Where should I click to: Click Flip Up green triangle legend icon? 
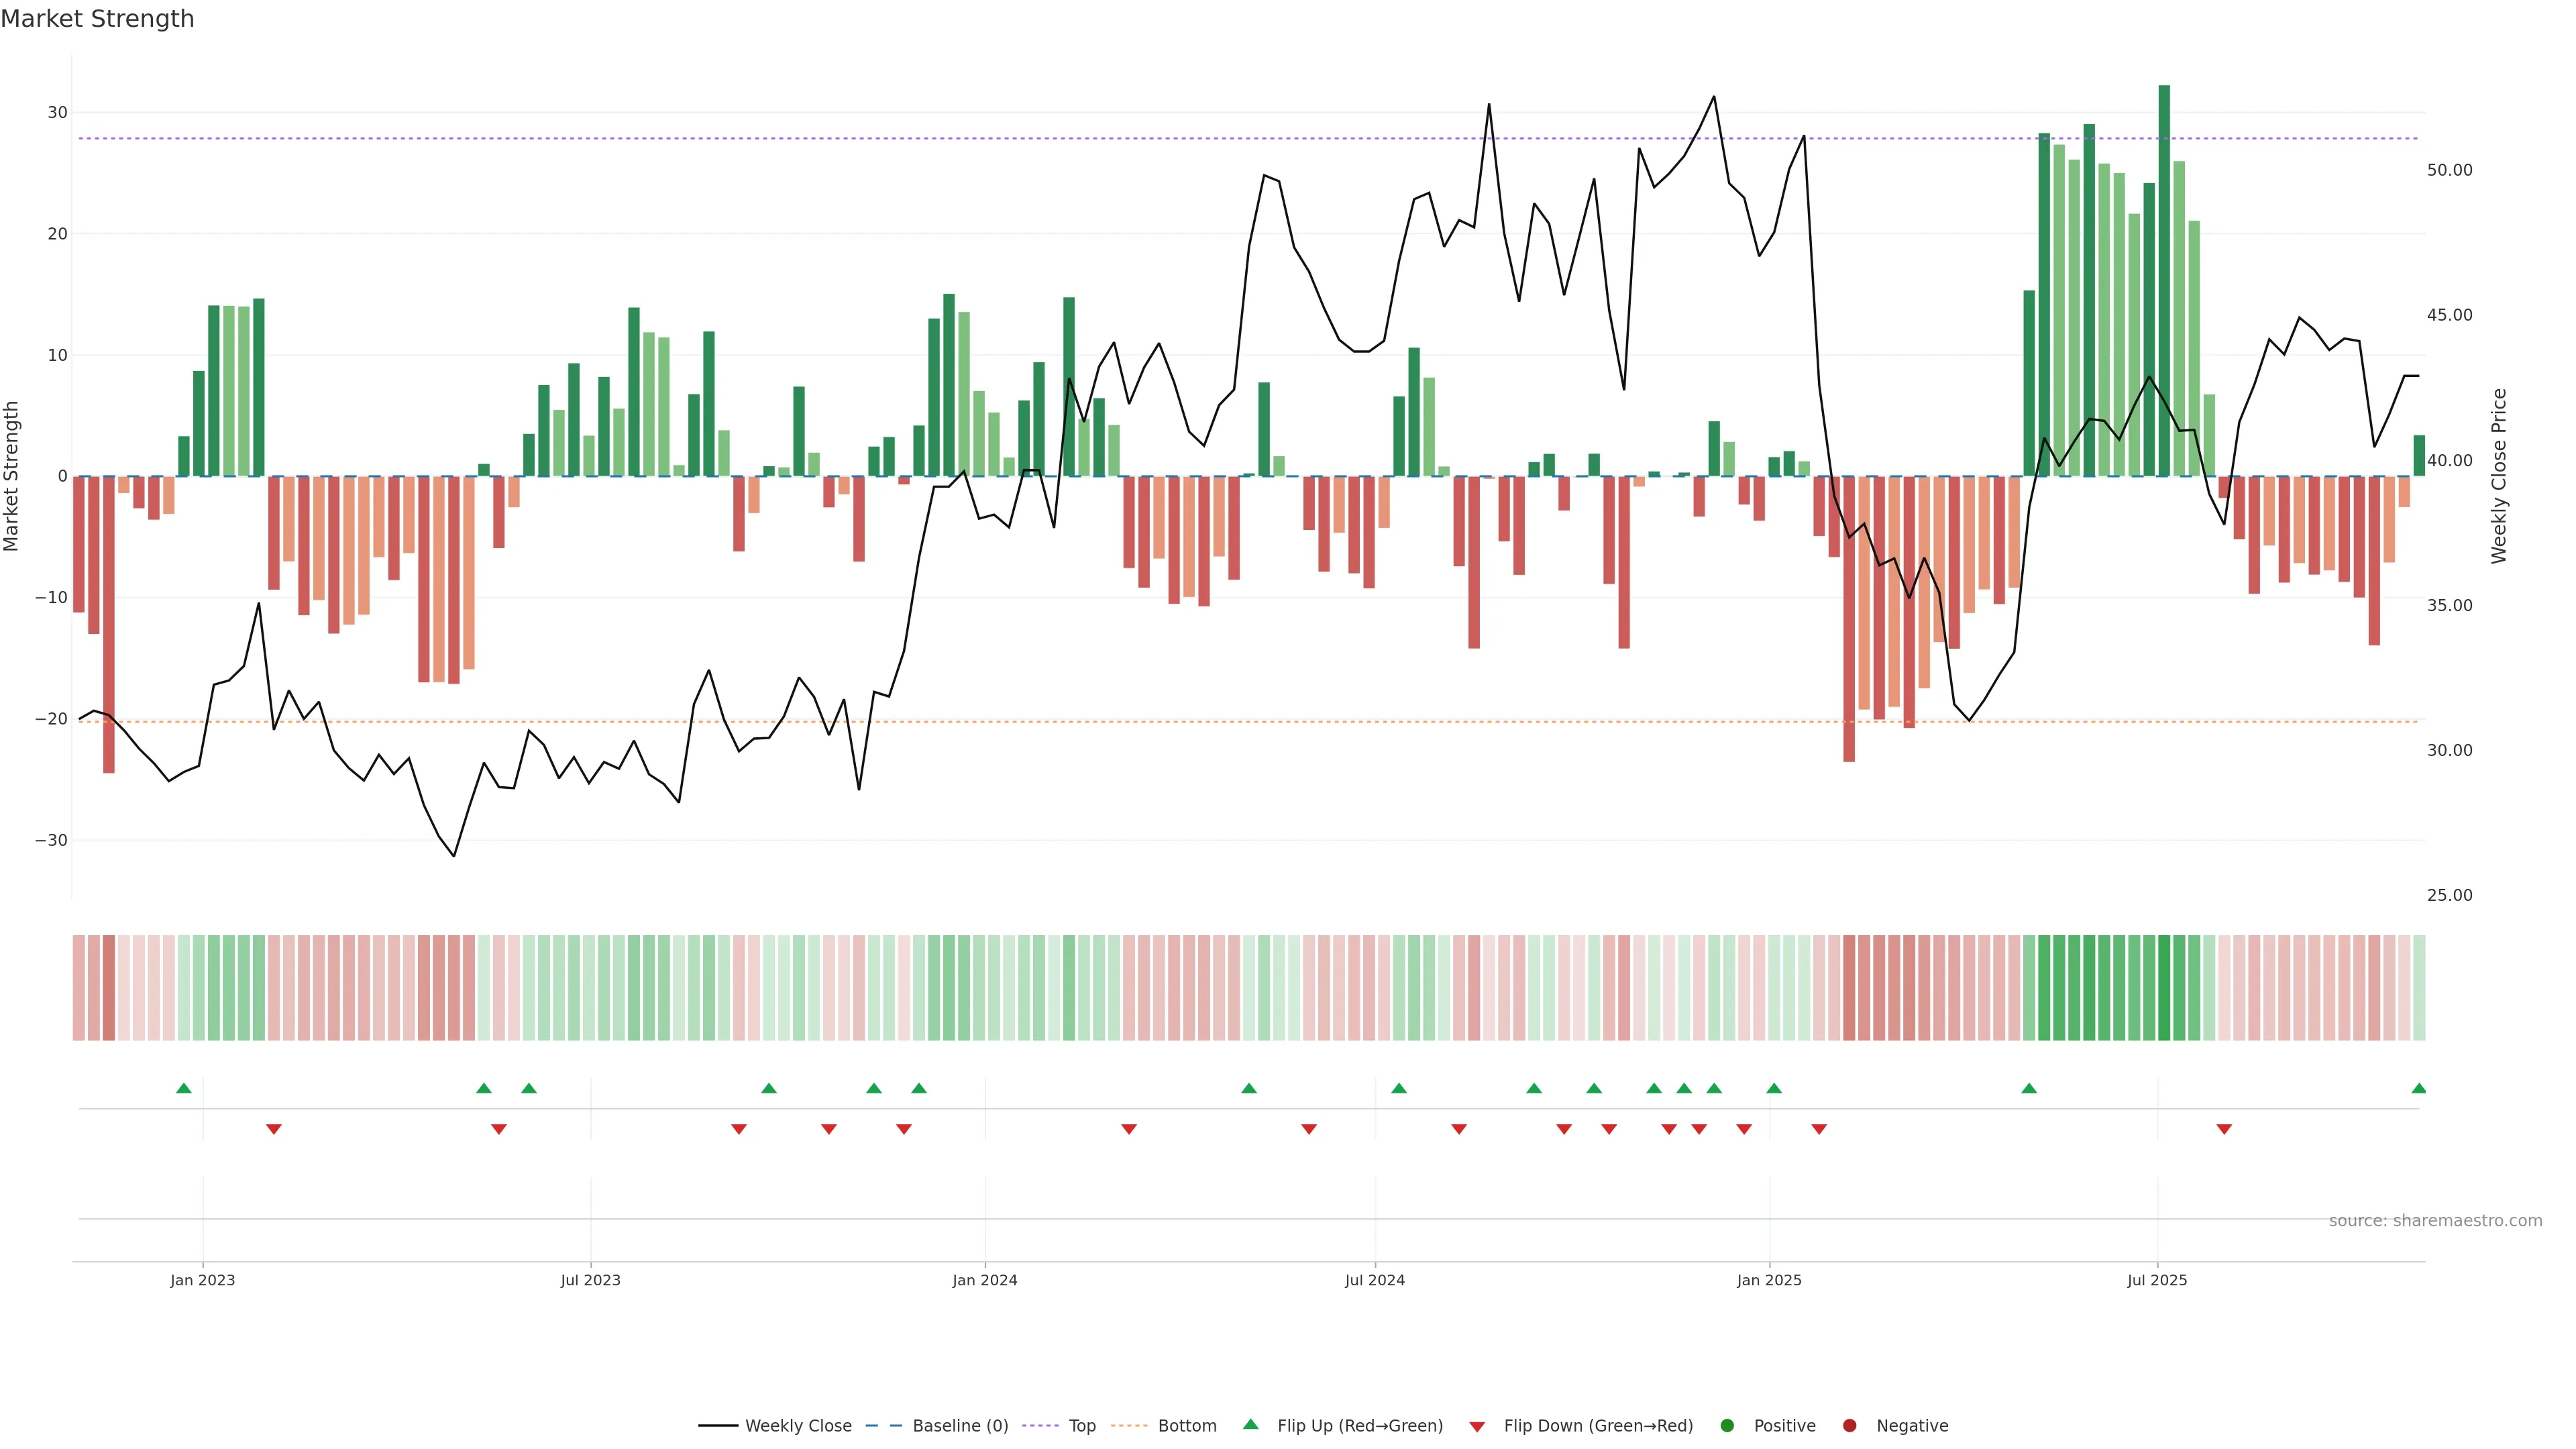point(1250,1424)
